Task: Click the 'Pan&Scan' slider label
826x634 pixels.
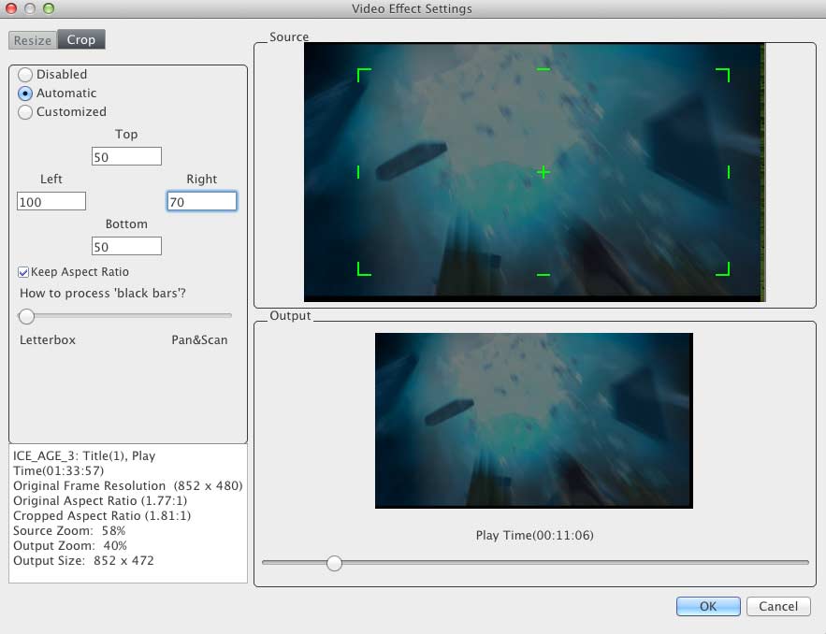Action: click(x=199, y=340)
